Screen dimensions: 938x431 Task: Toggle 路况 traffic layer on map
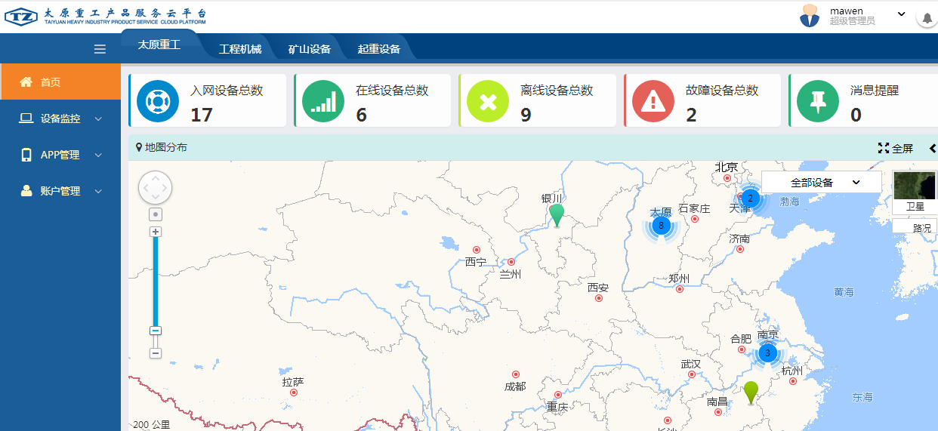[915, 226]
